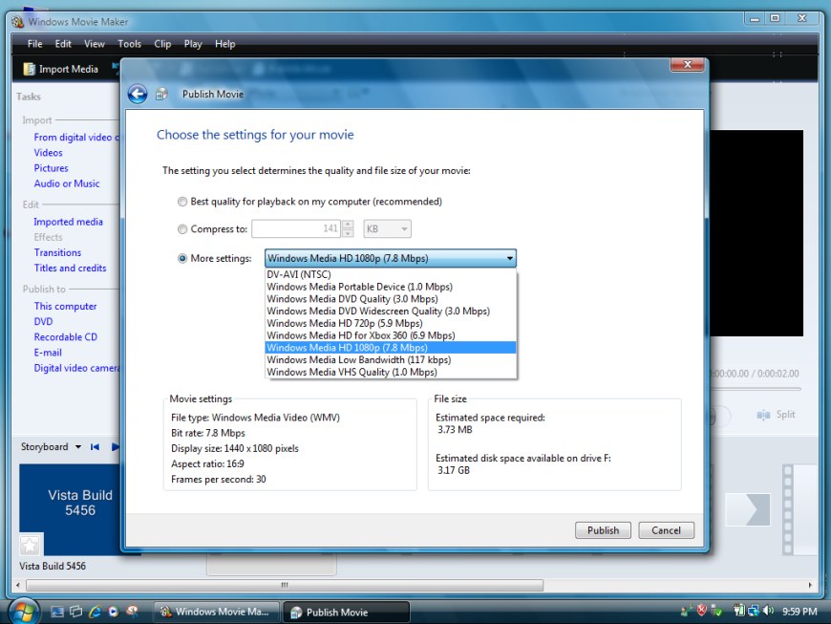Open the View menu

tap(95, 44)
